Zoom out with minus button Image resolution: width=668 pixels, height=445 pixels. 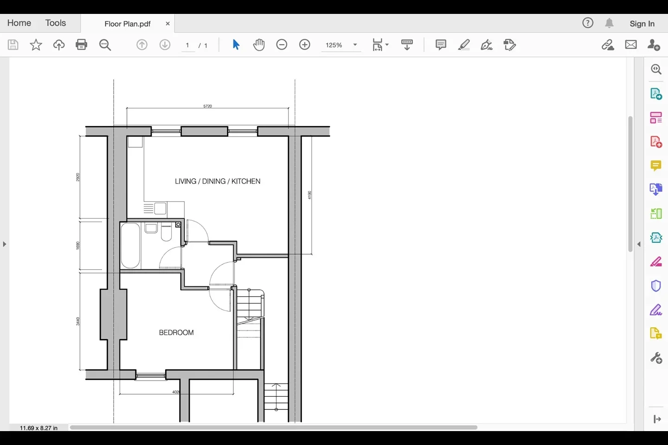coord(282,44)
